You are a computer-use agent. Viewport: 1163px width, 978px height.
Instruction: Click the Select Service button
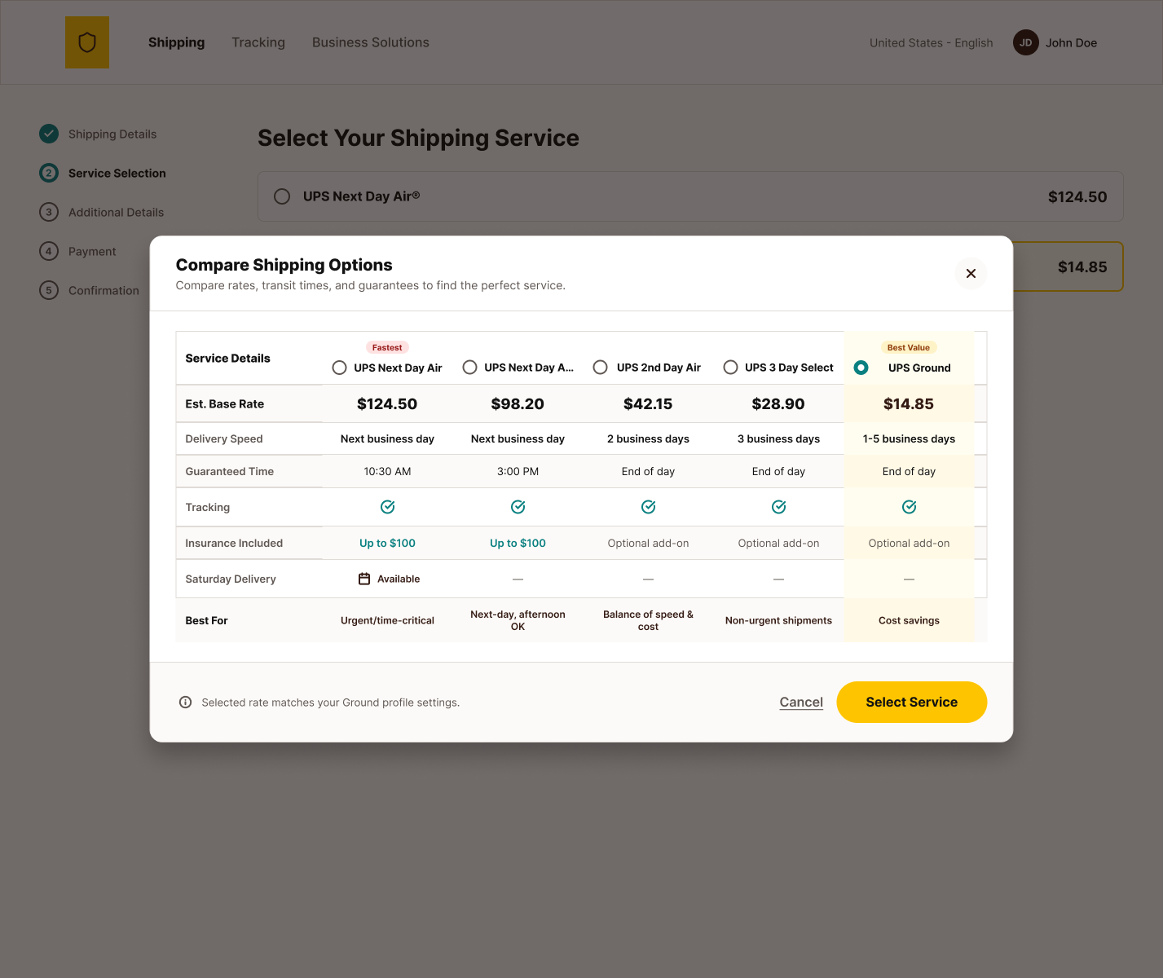click(x=912, y=702)
